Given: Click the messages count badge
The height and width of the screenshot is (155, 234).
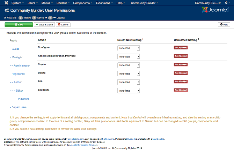Looking at the screenshot, I should tap(50, 18).
